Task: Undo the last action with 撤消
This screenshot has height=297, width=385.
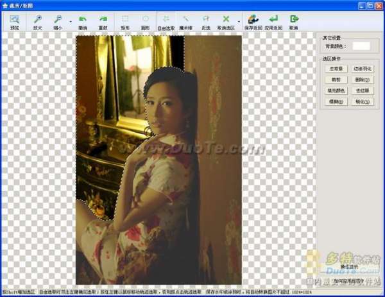Action: tap(82, 22)
